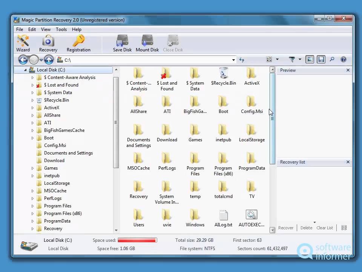This screenshot has height=272, width=362.
Task: Open the address bar path dropdown
Action: pos(233,60)
